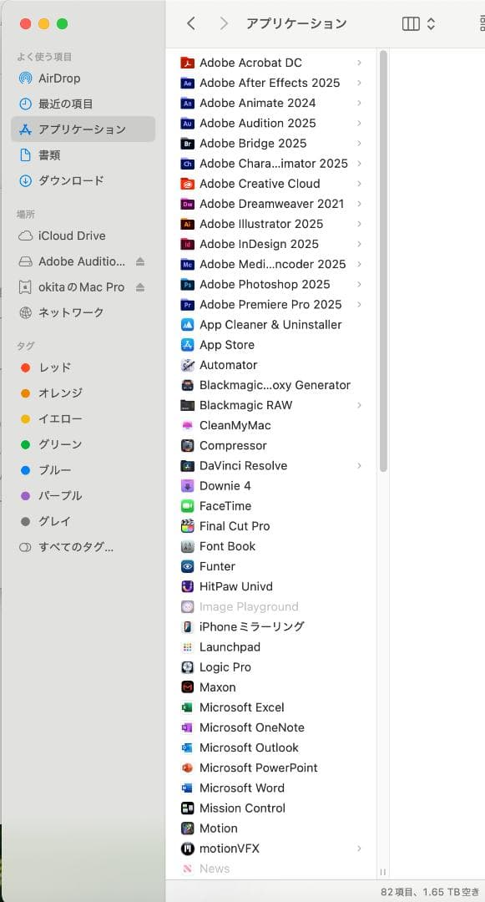Select the Microsoft Word row
The width and height of the screenshot is (485, 902).
coord(272,788)
